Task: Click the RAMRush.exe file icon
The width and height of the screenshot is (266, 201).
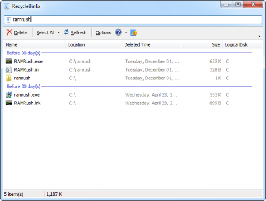Action: [x=9, y=61]
